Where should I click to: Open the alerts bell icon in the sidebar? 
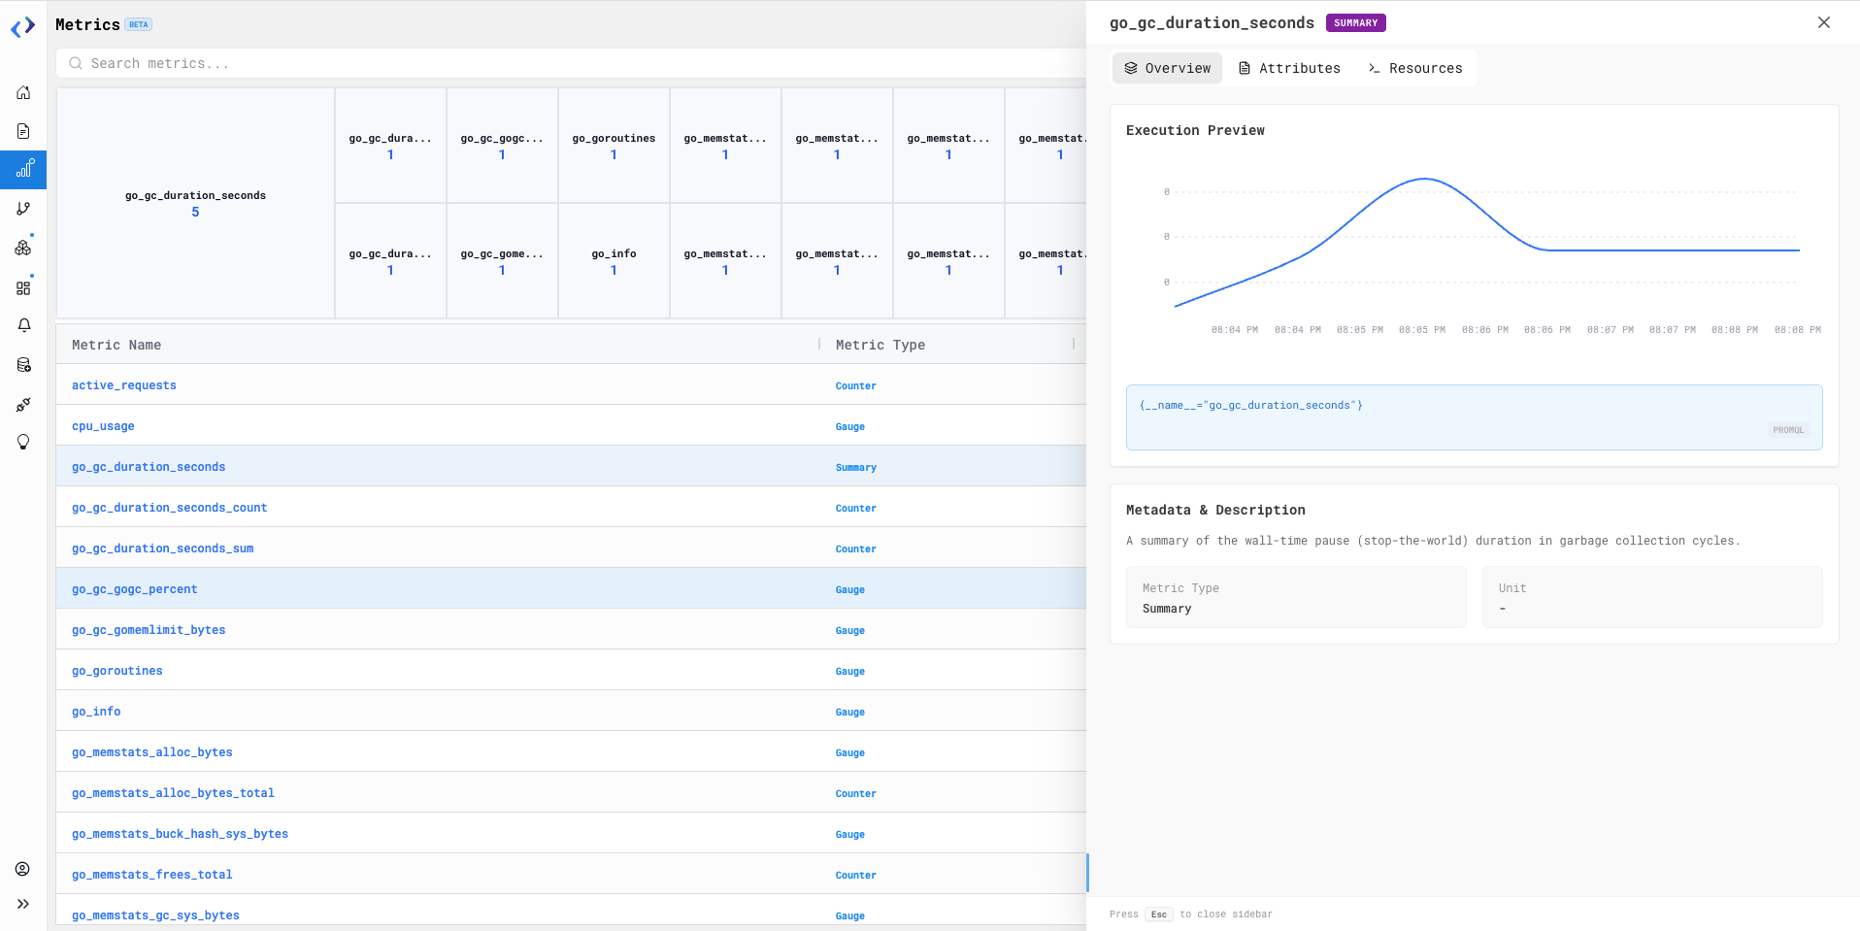(x=23, y=325)
